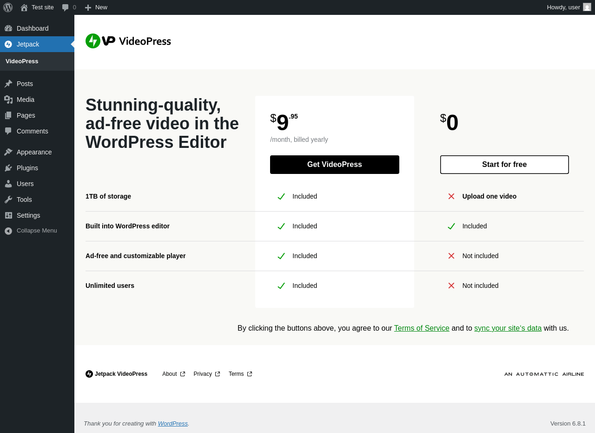Open the Users menu
This screenshot has height=433, width=595.
pyautogui.click(x=37, y=184)
